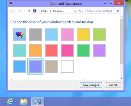Close the Color and Appearance window
Screen dimensions: 131x106
pos(119,3)
